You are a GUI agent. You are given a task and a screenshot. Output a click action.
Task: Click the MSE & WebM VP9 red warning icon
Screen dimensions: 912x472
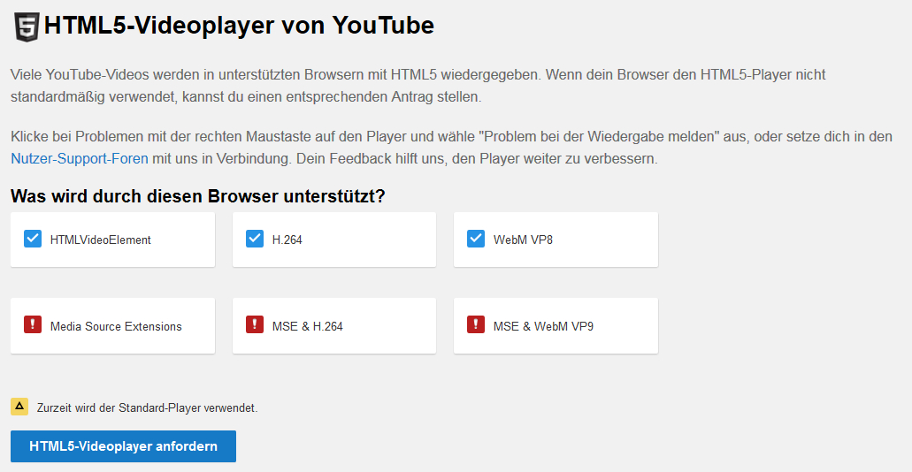pos(476,324)
